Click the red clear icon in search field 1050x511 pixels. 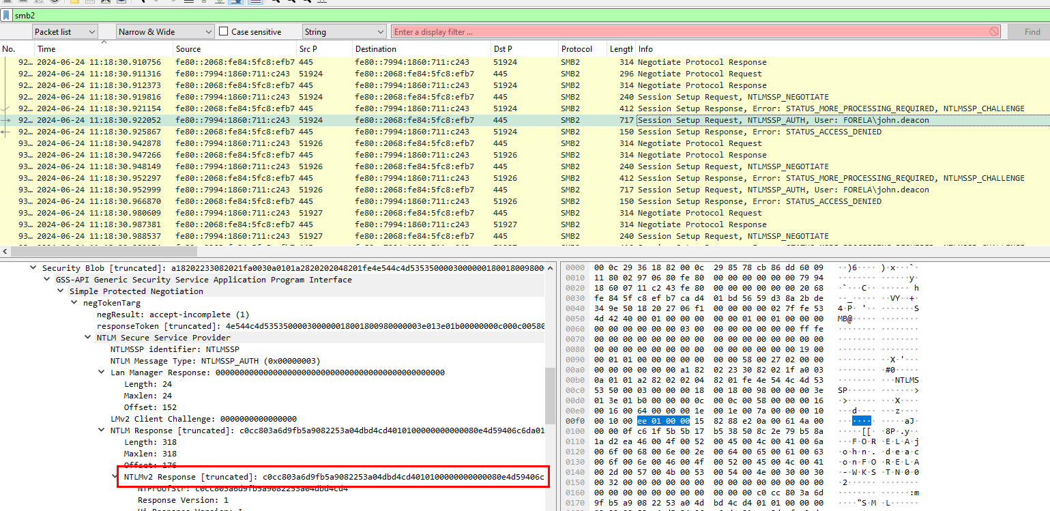click(x=994, y=32)
